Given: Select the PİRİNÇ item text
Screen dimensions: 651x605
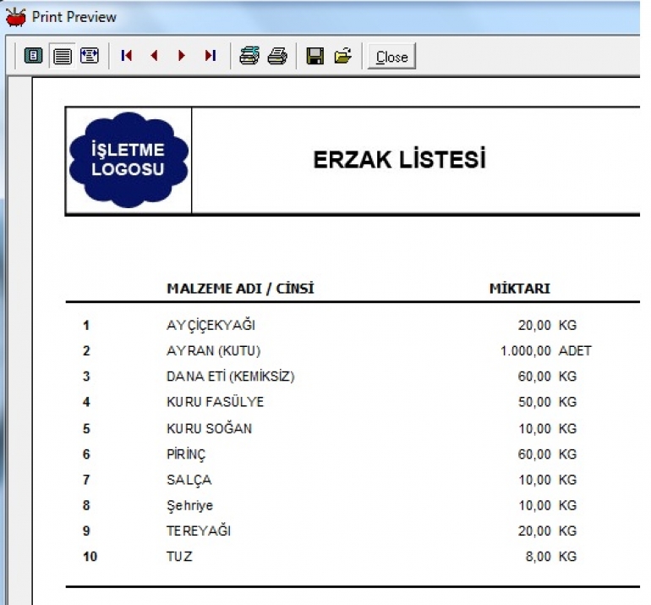Looking at the screenshot, I should [x=186, y=454].
